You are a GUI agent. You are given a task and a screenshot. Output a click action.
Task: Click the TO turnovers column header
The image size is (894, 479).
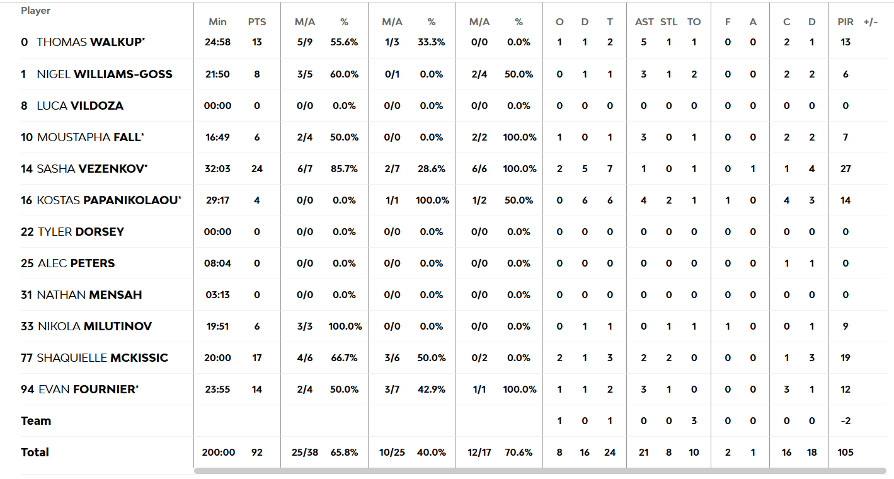[x=694, y=22]
